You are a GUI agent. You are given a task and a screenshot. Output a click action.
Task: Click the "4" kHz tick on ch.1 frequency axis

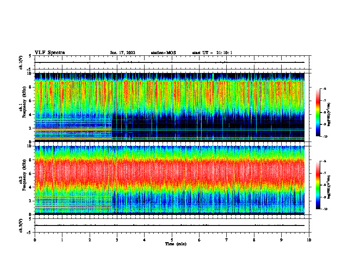tap(31, 115)
